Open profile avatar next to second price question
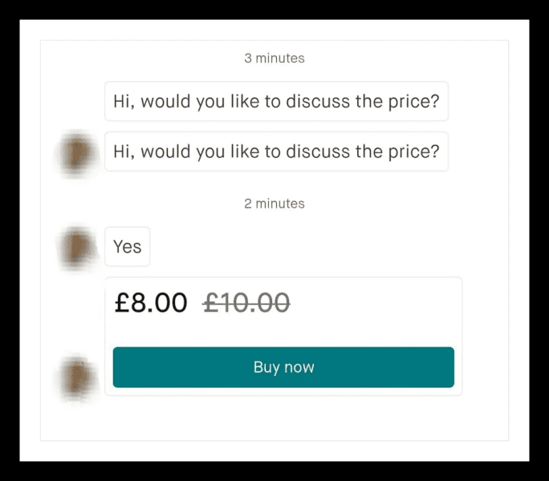 [x=76, y=153]
